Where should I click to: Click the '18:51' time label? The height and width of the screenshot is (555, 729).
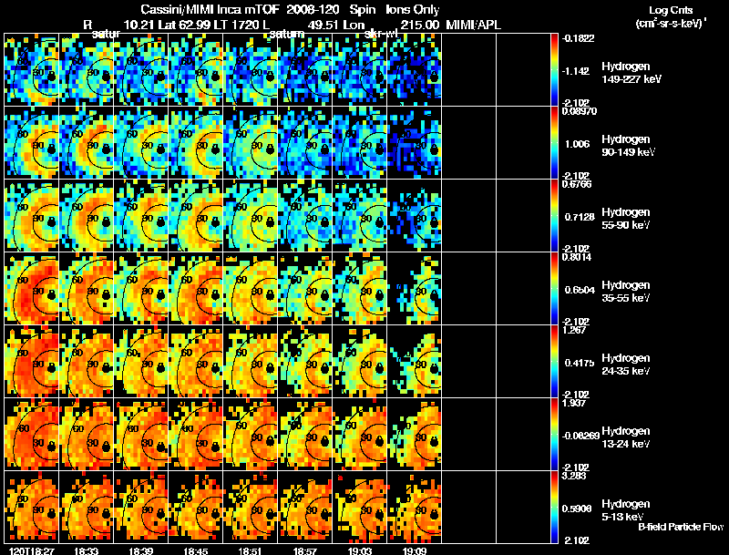pyautogui.click(x=251, y=551)
